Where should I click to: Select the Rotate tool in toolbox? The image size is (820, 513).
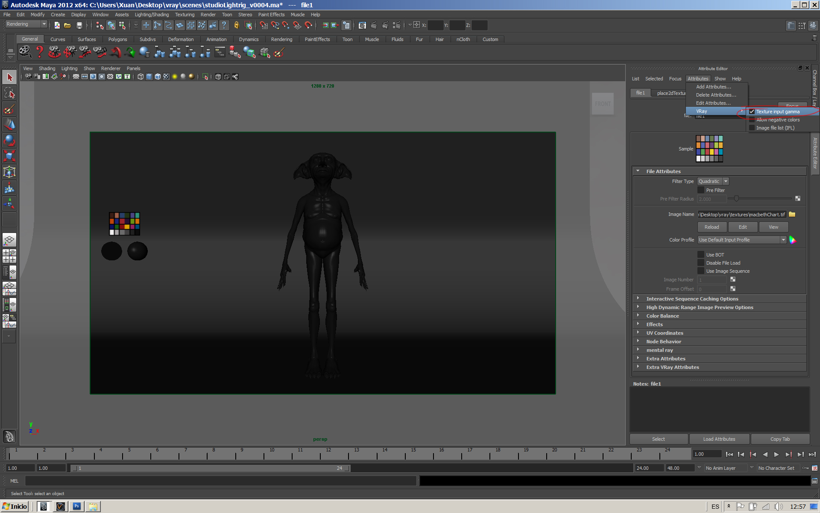click(9, 140)
